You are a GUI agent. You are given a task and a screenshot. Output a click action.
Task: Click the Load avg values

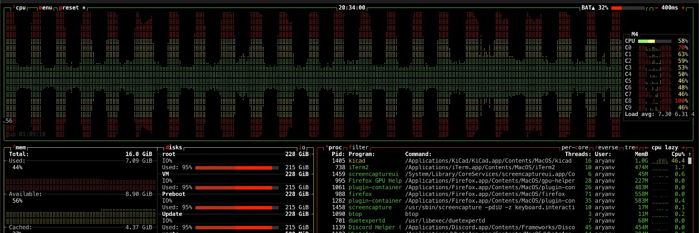coord(677,114)
